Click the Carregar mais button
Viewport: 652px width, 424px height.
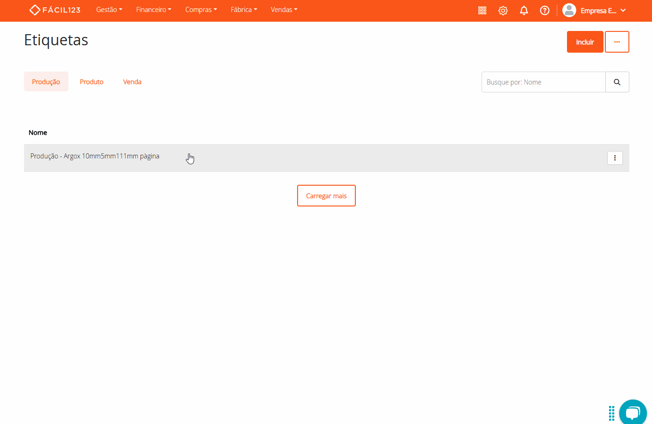326,196
